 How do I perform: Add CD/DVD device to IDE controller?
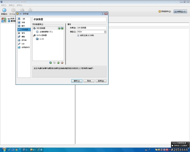point(59,28)
